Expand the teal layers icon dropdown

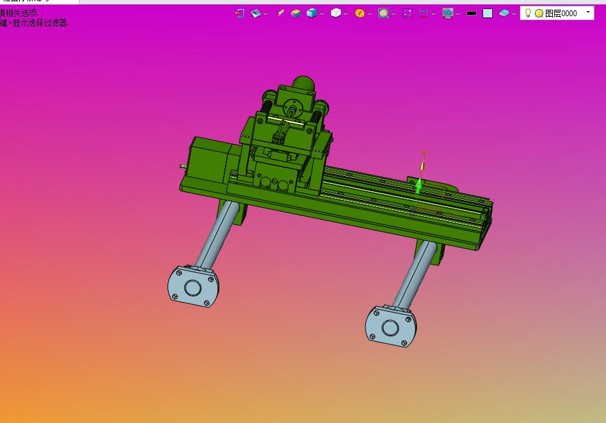pos(514,14)
